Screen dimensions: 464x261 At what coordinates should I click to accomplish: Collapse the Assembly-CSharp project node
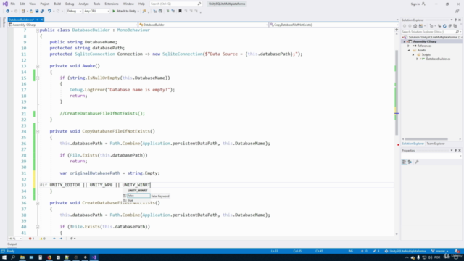tap(405, 42)
